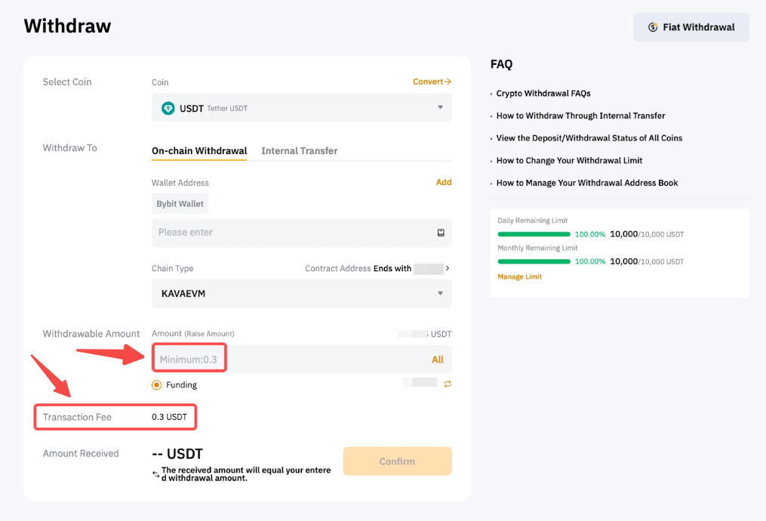Open the Manage Limit link
The image size is (766, 521).
519,277
